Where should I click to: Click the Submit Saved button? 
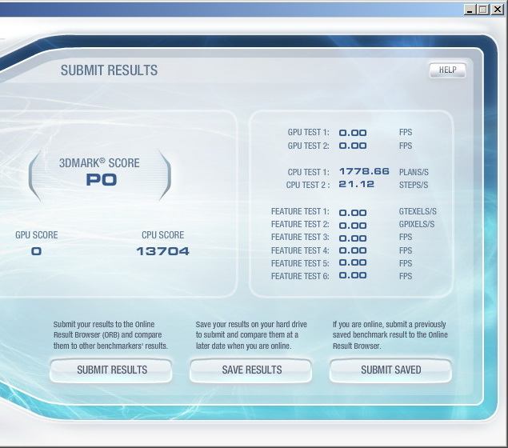(x=390, y=370)
